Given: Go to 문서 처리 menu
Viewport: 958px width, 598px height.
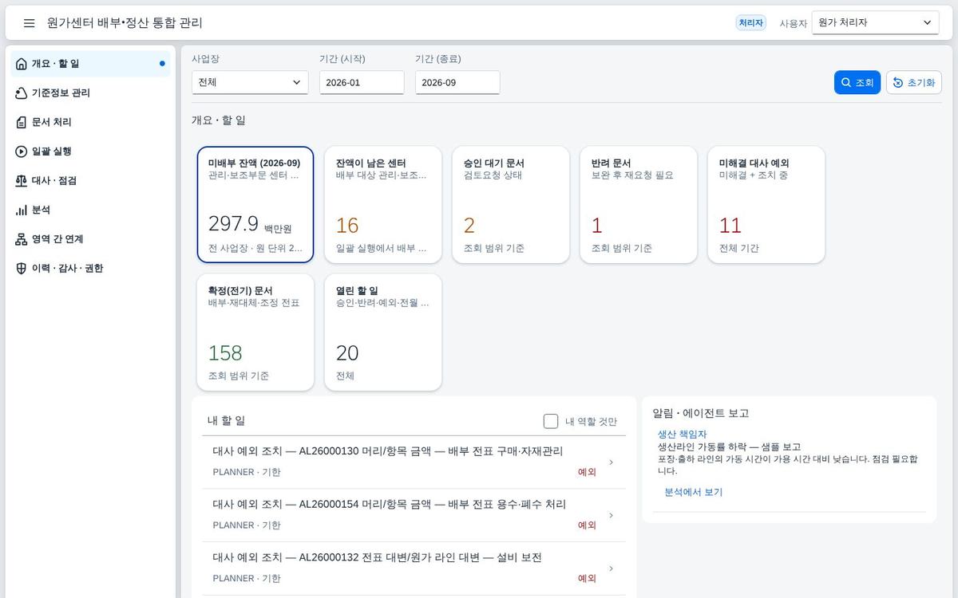Looking at the screenshot, I should [90, 122].
